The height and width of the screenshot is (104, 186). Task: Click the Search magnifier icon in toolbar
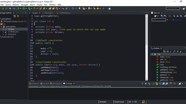(x=57, y=8)
